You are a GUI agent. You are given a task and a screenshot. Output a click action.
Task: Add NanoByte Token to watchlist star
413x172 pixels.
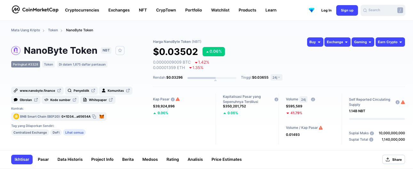[120, 51]
